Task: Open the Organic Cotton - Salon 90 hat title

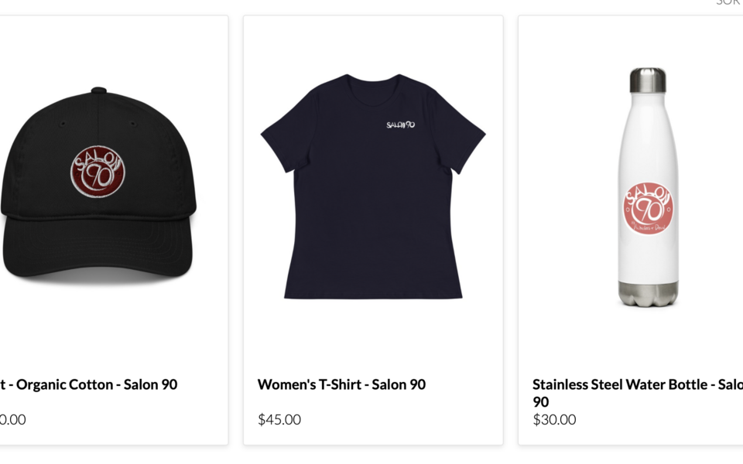Action: click(x=89, y=384)
